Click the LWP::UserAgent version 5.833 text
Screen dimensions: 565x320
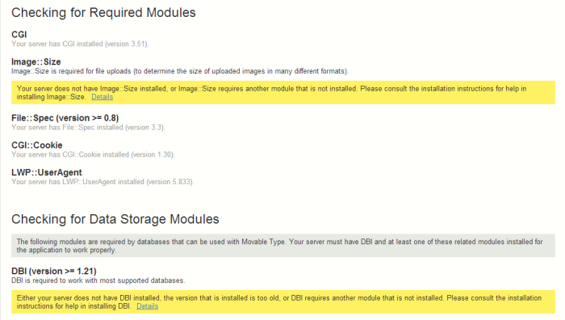(103, 182)
